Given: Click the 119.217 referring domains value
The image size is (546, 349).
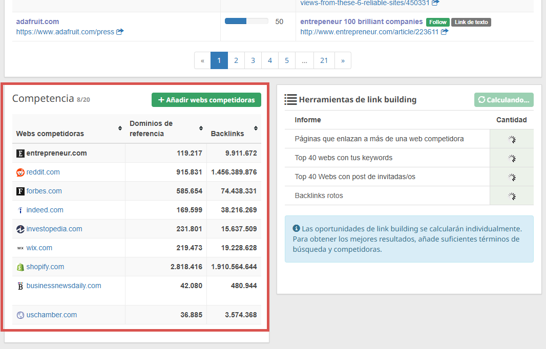Looking at the screenshot, I should tap(190, 153).
